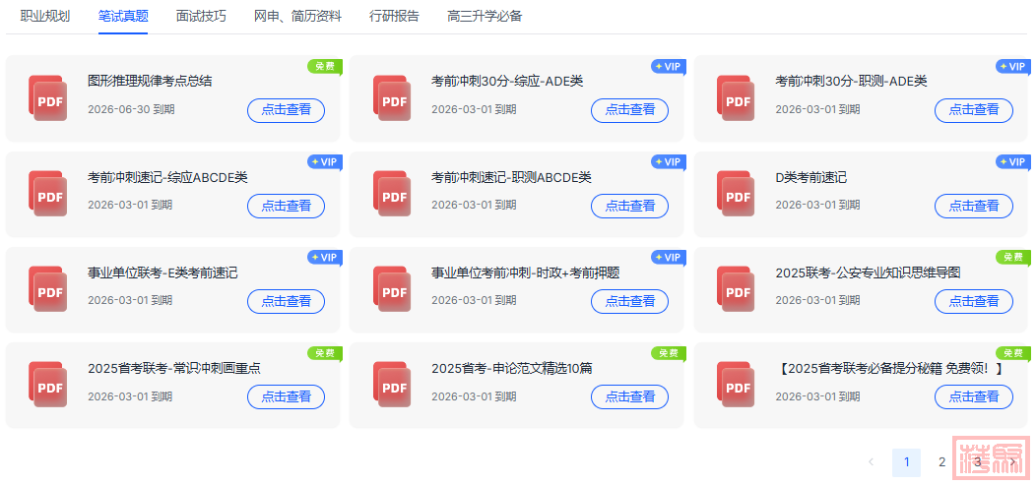Click PDF icon for 2025联考-公安专业知识思维导图

tap(735, 290)
